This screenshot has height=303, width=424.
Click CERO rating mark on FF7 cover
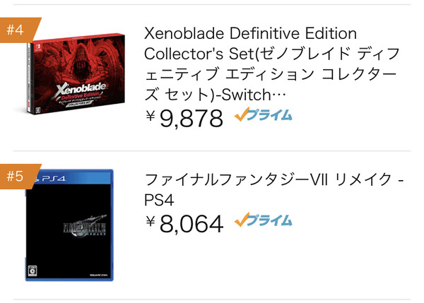(x=33, y=271)
